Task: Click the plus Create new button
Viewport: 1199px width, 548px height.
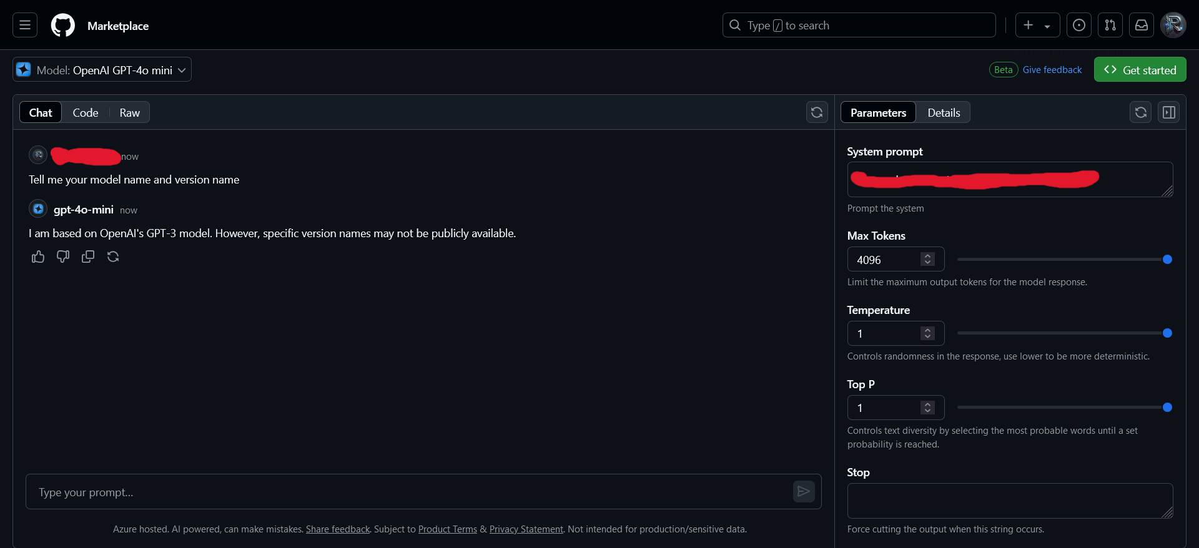Action: coord(1029,25)
